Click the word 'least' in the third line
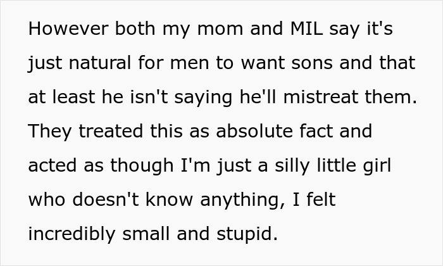This screenshot has height=266, width=443. pyautogui.click(x=73, y=97)
